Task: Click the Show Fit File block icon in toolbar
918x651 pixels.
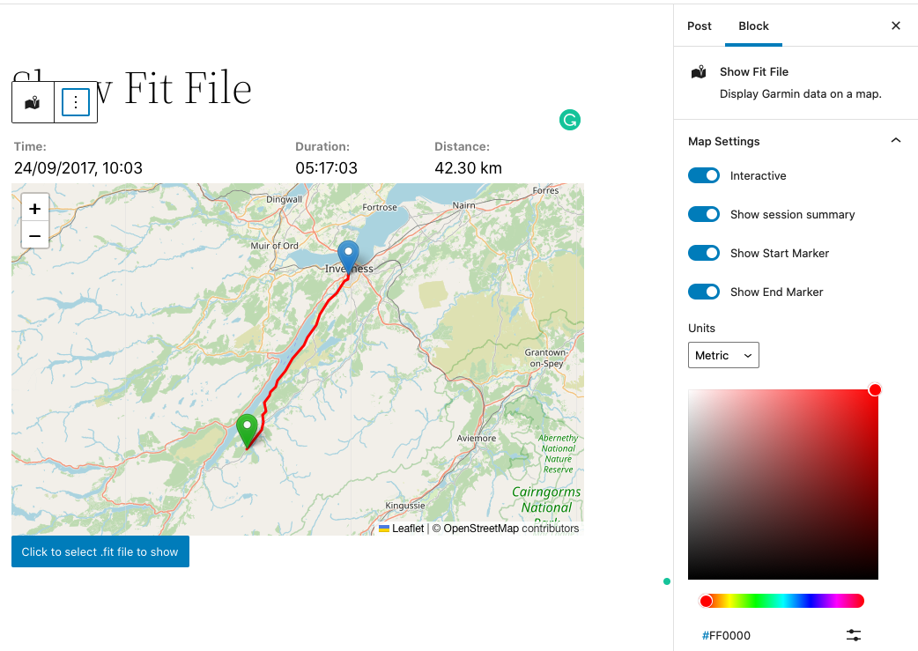Action: click(x=32, y=101)
